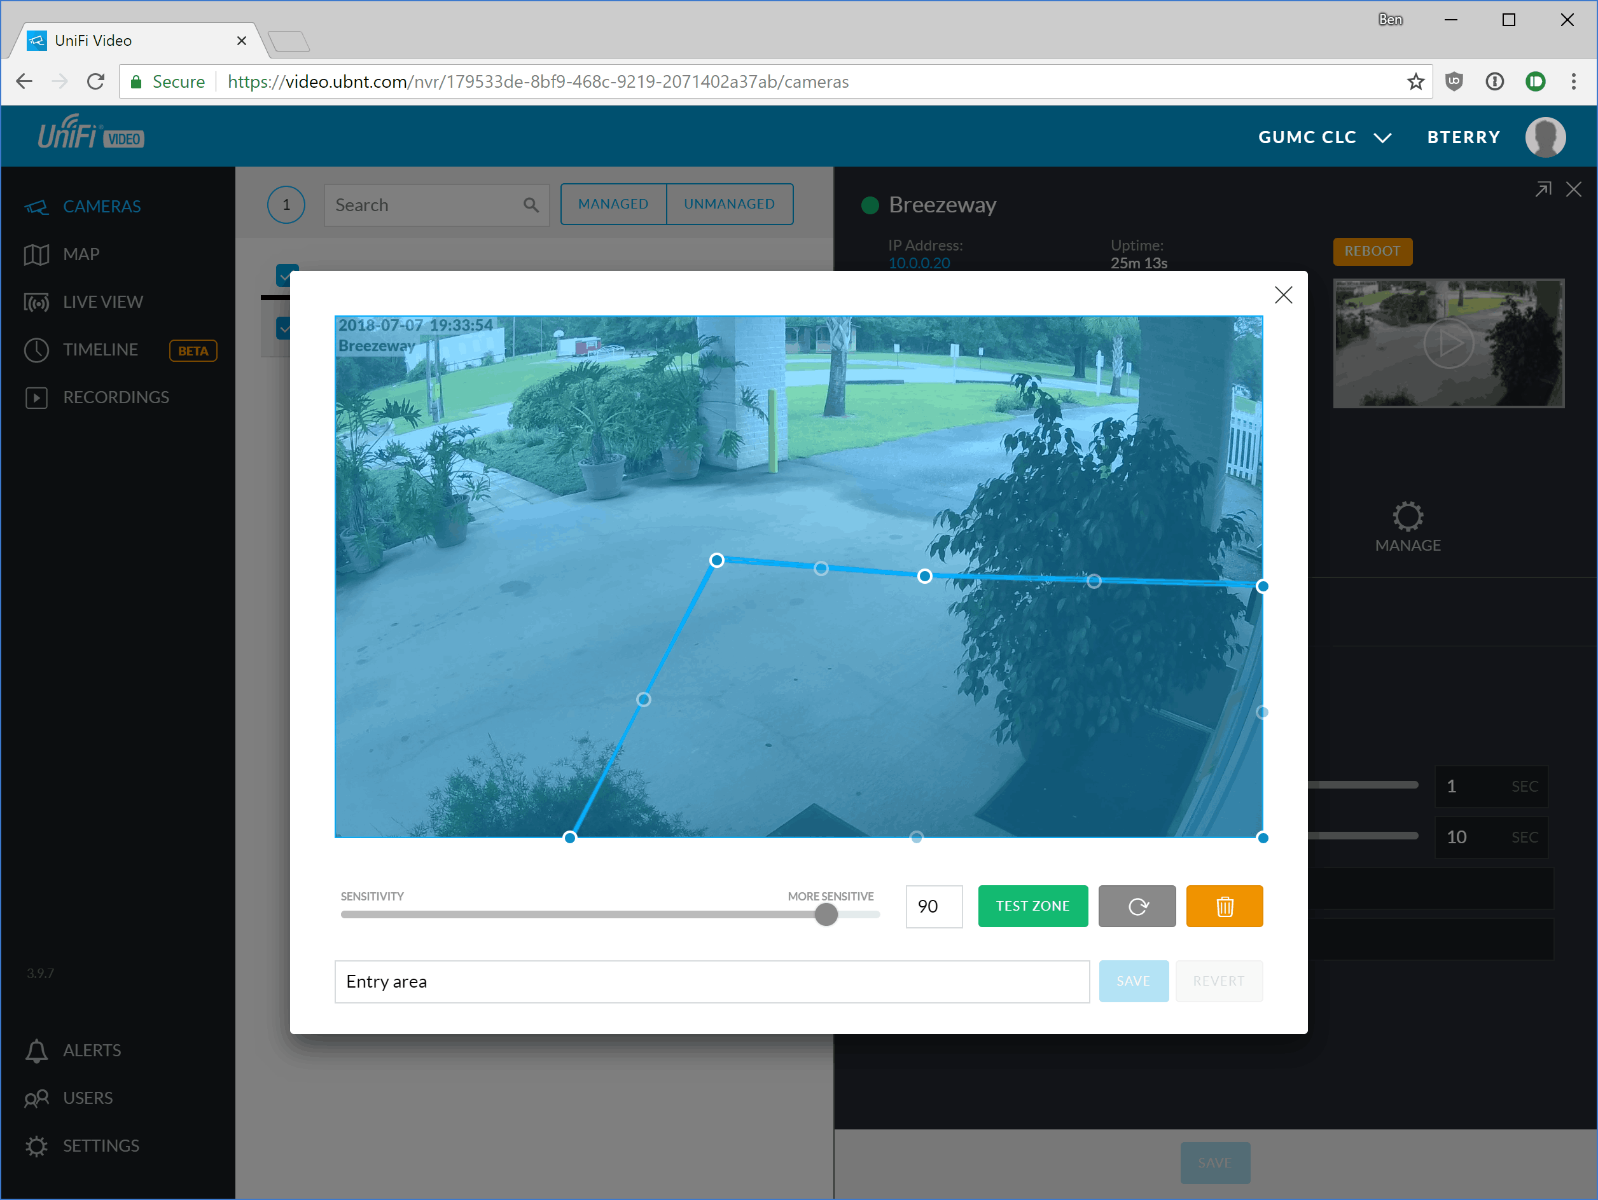Pop out the Breezeway camera panel

click(1543, 189)
